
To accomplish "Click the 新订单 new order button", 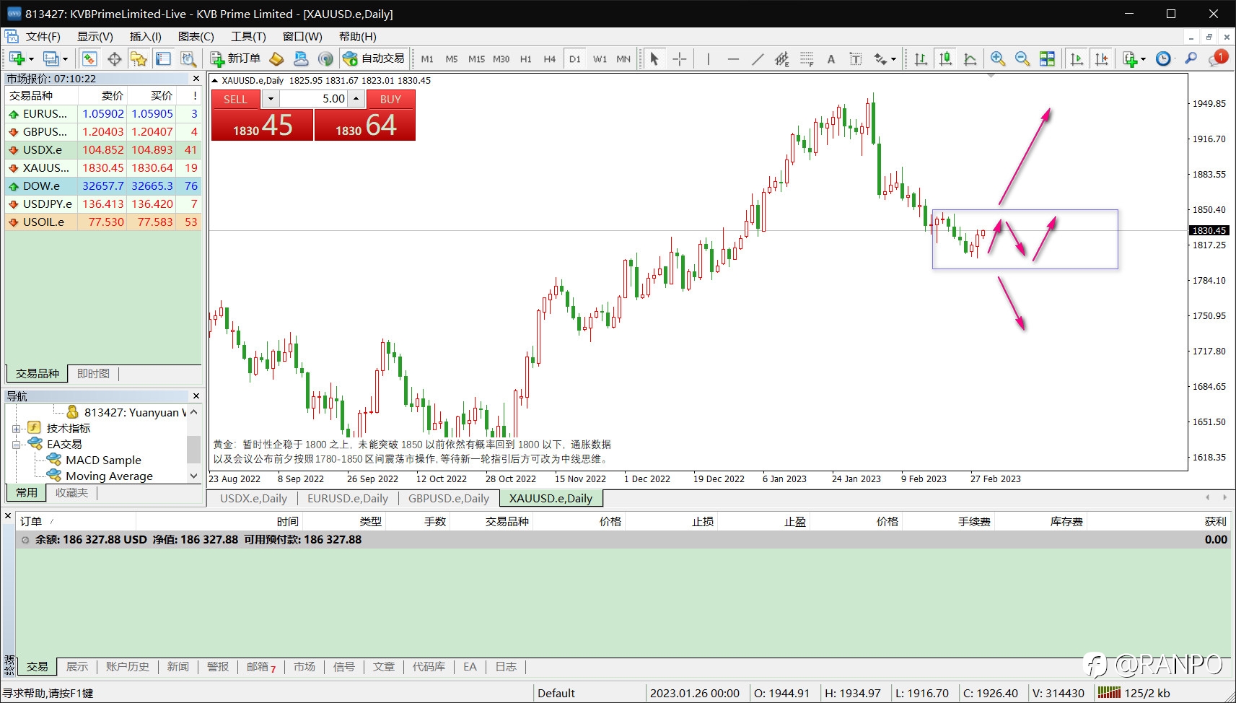I will coord(235,58).
